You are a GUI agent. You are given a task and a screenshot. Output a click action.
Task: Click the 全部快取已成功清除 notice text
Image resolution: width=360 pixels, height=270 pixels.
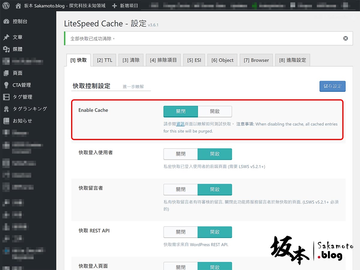click(93, 39)
